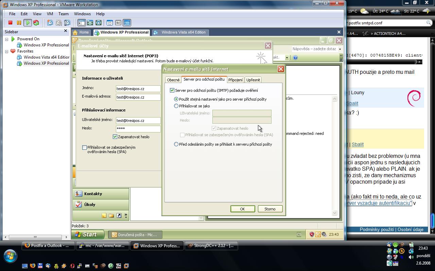
Task: Click the Outlook help question mark icon
Action: pyautogui.click(x=295, y=58)
